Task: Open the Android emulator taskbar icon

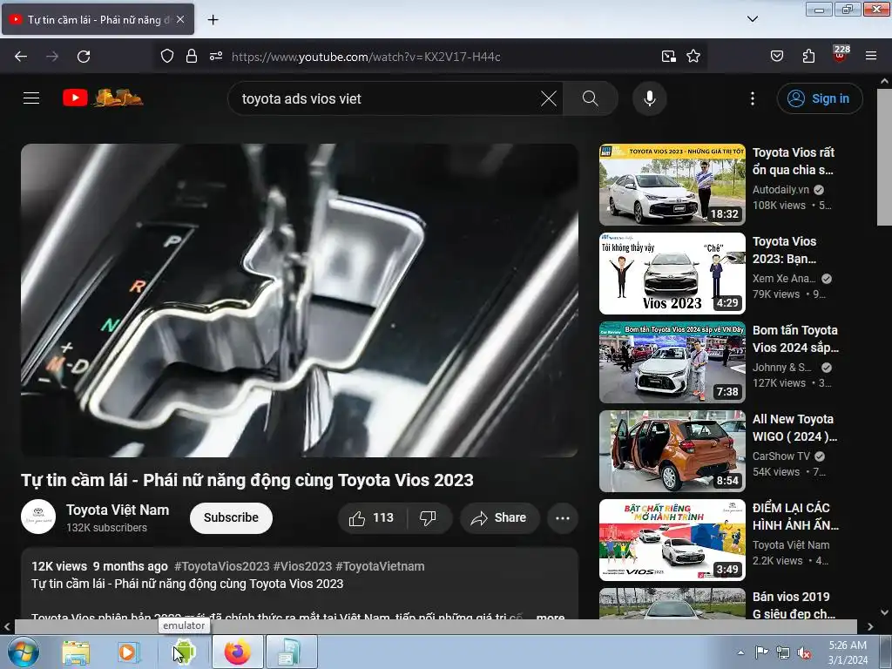Action: [x=184, y=652]
